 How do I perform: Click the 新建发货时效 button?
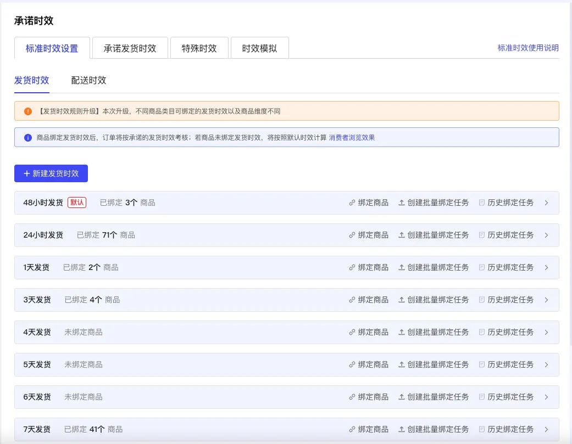click(51, 173)
